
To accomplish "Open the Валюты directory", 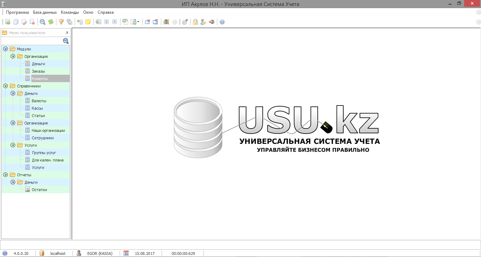I will 39,101.
